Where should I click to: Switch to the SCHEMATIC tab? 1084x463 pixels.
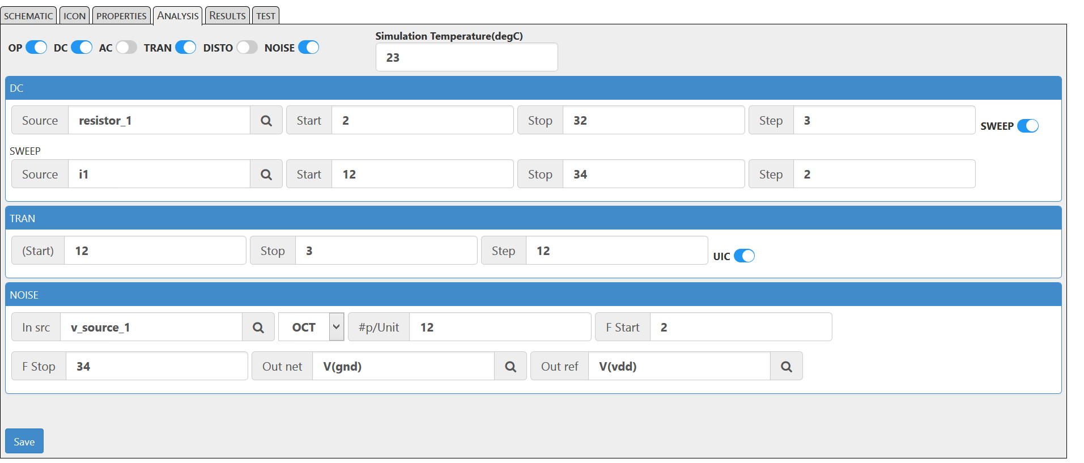click(x=28, y=15)
